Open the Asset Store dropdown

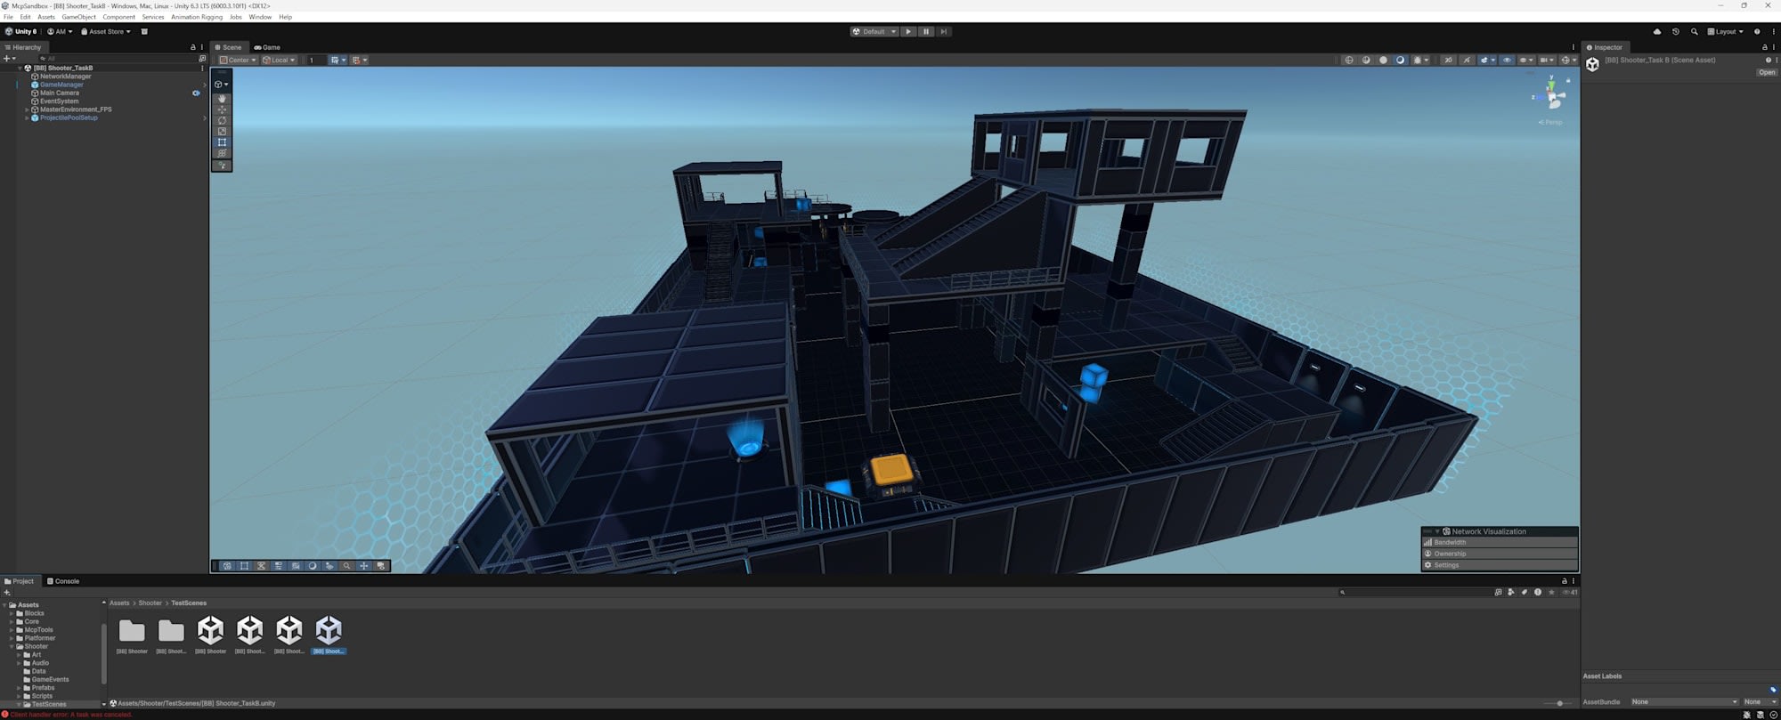(106, 32)
